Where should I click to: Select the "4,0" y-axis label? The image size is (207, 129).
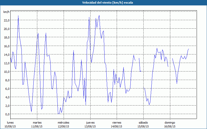6,97
